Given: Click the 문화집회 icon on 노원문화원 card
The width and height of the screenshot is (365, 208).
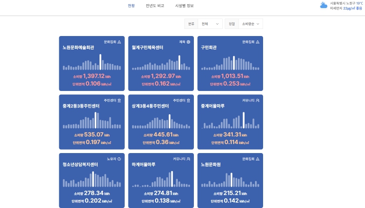Looking at the screenshot, I should pos(257,159).
